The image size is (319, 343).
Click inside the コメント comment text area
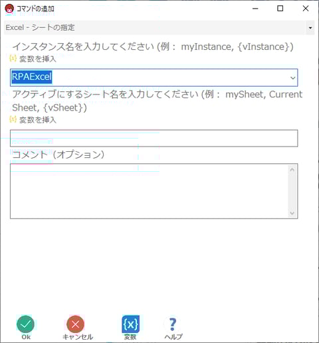tap(150, 191)
